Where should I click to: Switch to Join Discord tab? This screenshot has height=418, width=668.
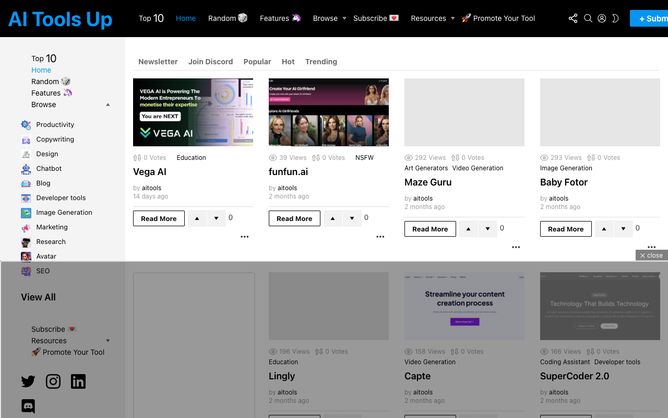211,62
